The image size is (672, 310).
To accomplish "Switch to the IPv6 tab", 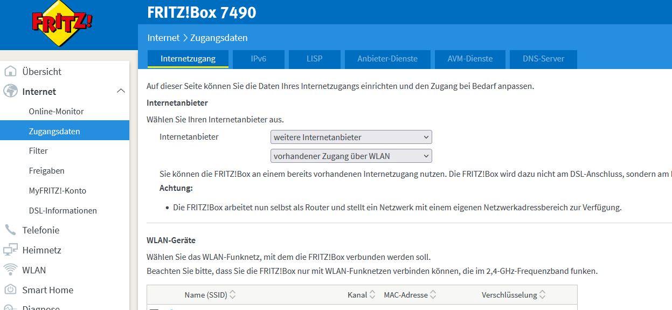I will 259,59.
